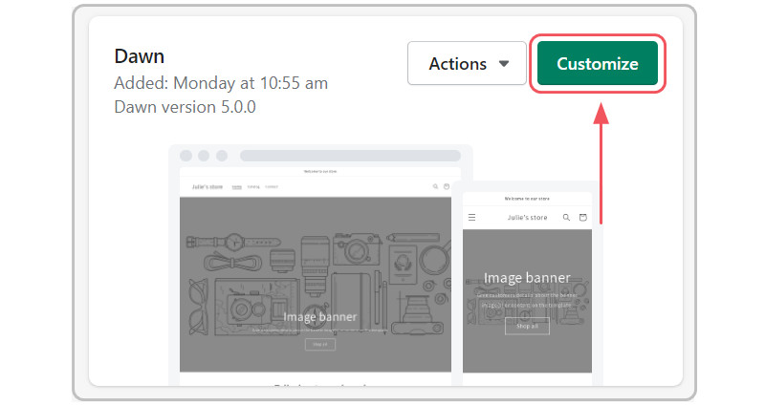Click search icon in desktop preview header
This screenshot has height=405, width=765.
tap(435, 186)
